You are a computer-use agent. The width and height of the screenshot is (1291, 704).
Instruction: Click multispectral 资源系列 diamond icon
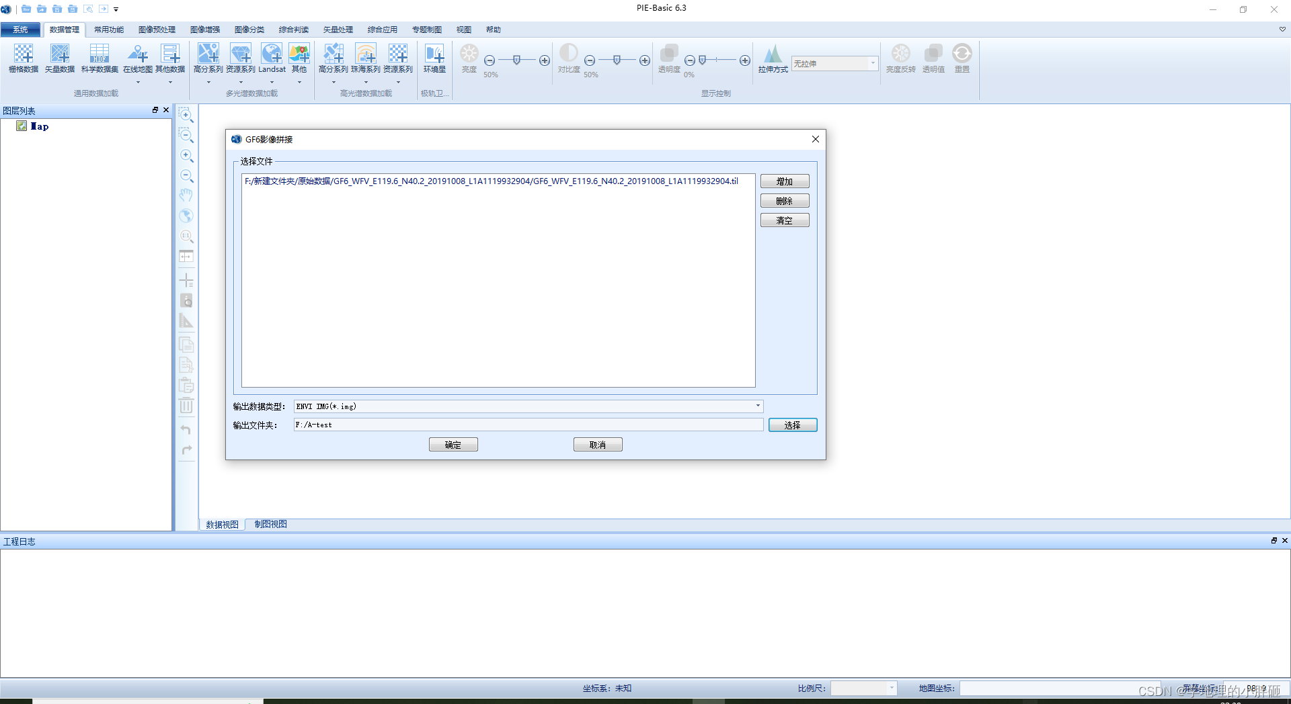click(241, 54)
